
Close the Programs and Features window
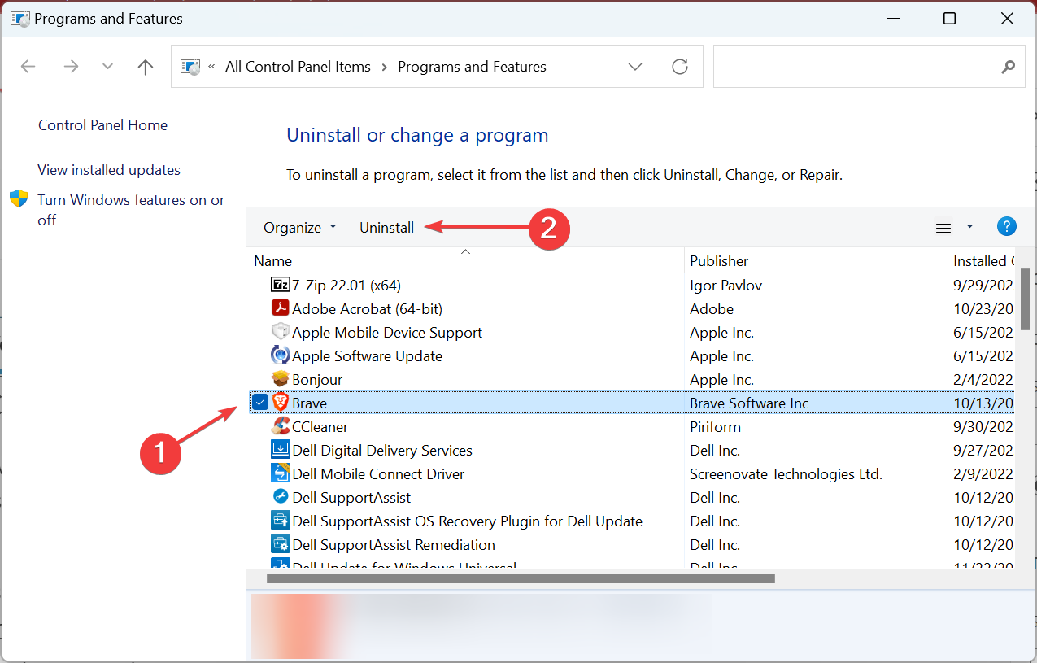[1005, 19]
